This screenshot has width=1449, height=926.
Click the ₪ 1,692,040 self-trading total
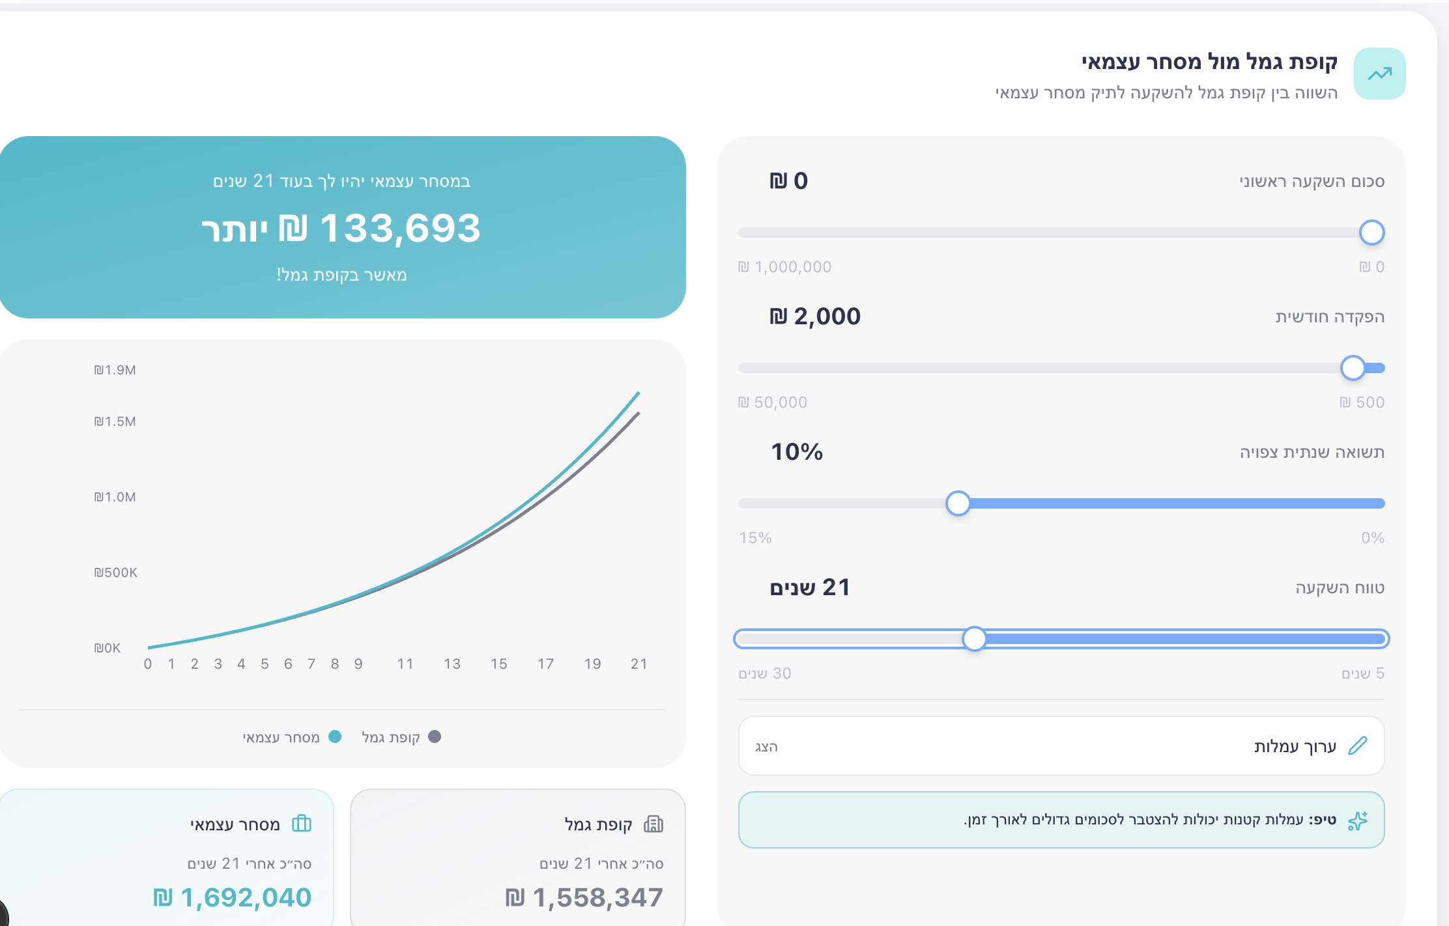tap(233, 897)
